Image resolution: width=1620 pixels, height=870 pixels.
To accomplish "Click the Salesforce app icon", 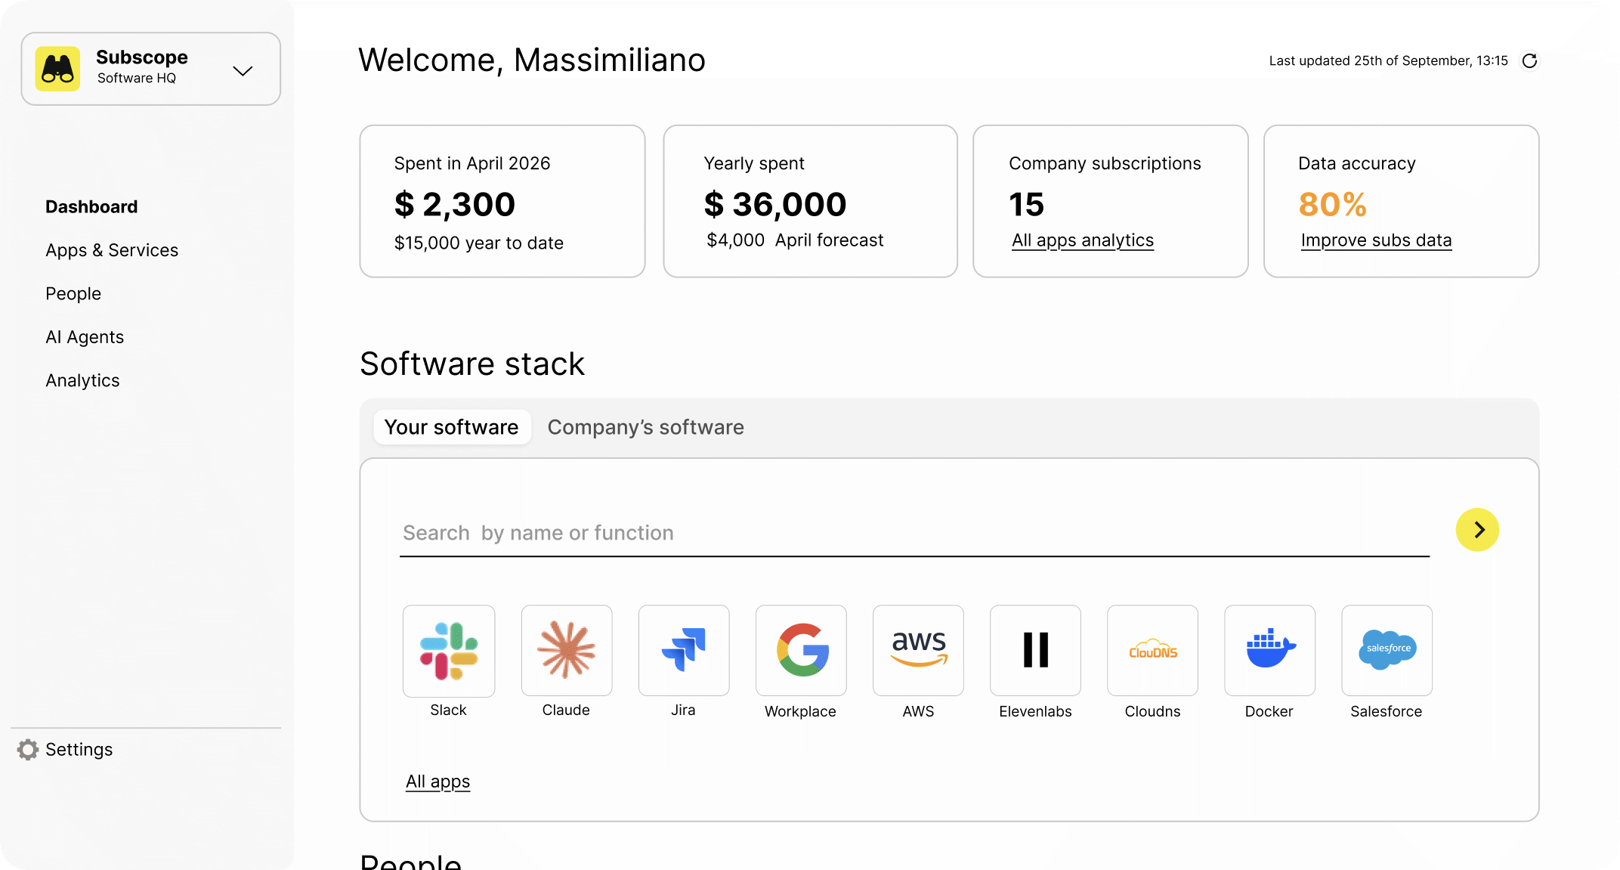I will (x=1387, y=651).
